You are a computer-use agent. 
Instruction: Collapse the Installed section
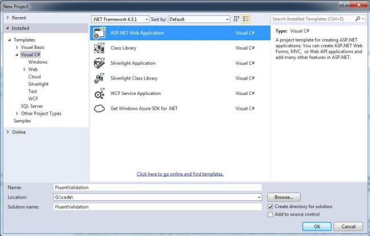[x=8, y=28]
